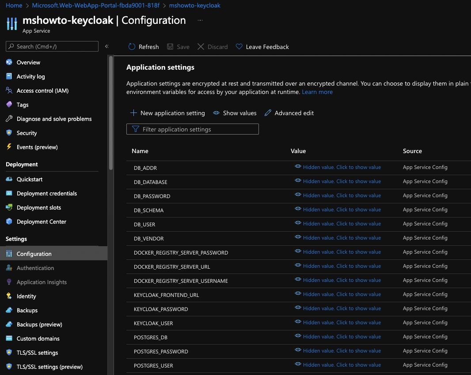Click the Diagnose and solve problems wrench icon
This screenshot has height=375, width=471.
[x=9, y=119]
